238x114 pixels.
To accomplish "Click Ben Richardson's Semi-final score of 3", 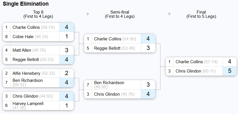I will pos(148,85).
